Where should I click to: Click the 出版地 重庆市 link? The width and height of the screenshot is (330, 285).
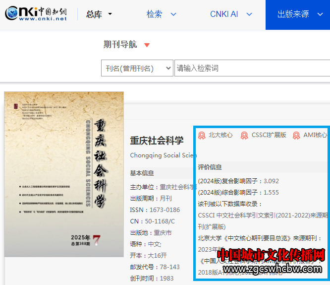[x=163, y=233]
